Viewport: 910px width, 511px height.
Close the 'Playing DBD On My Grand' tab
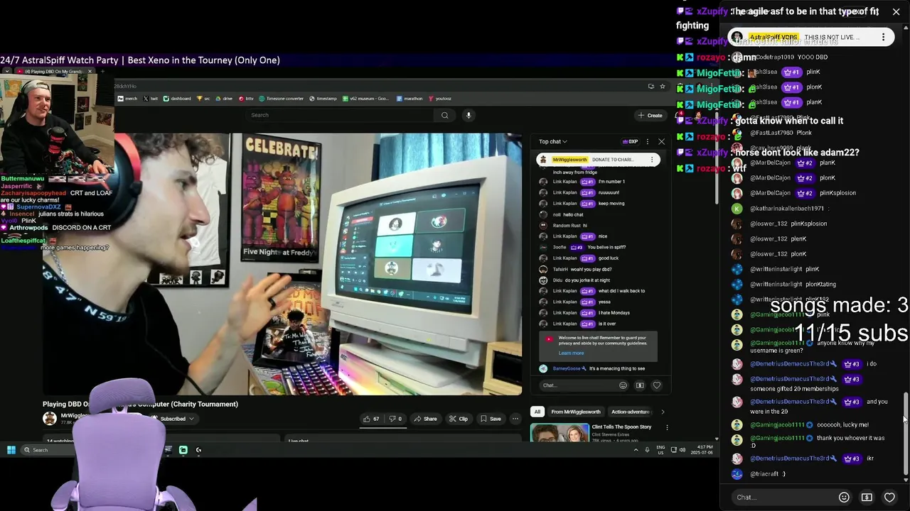pyautogui.click(x=89, y=71)
